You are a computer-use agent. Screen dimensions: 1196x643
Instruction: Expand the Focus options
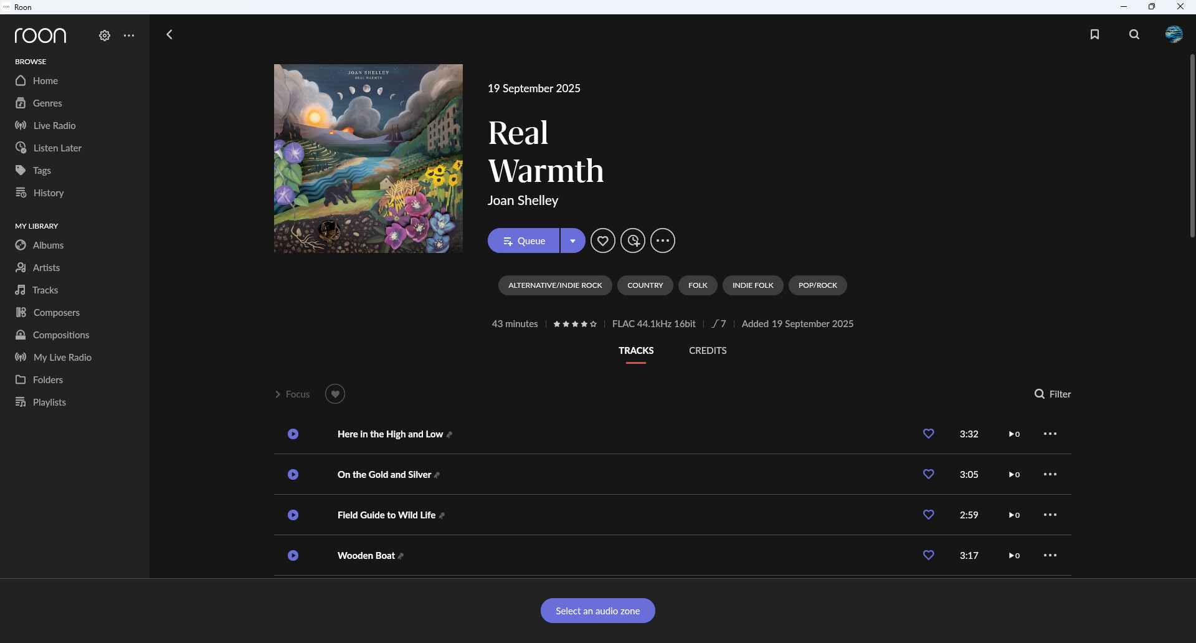pyautogui.click(x=292, y=394)
